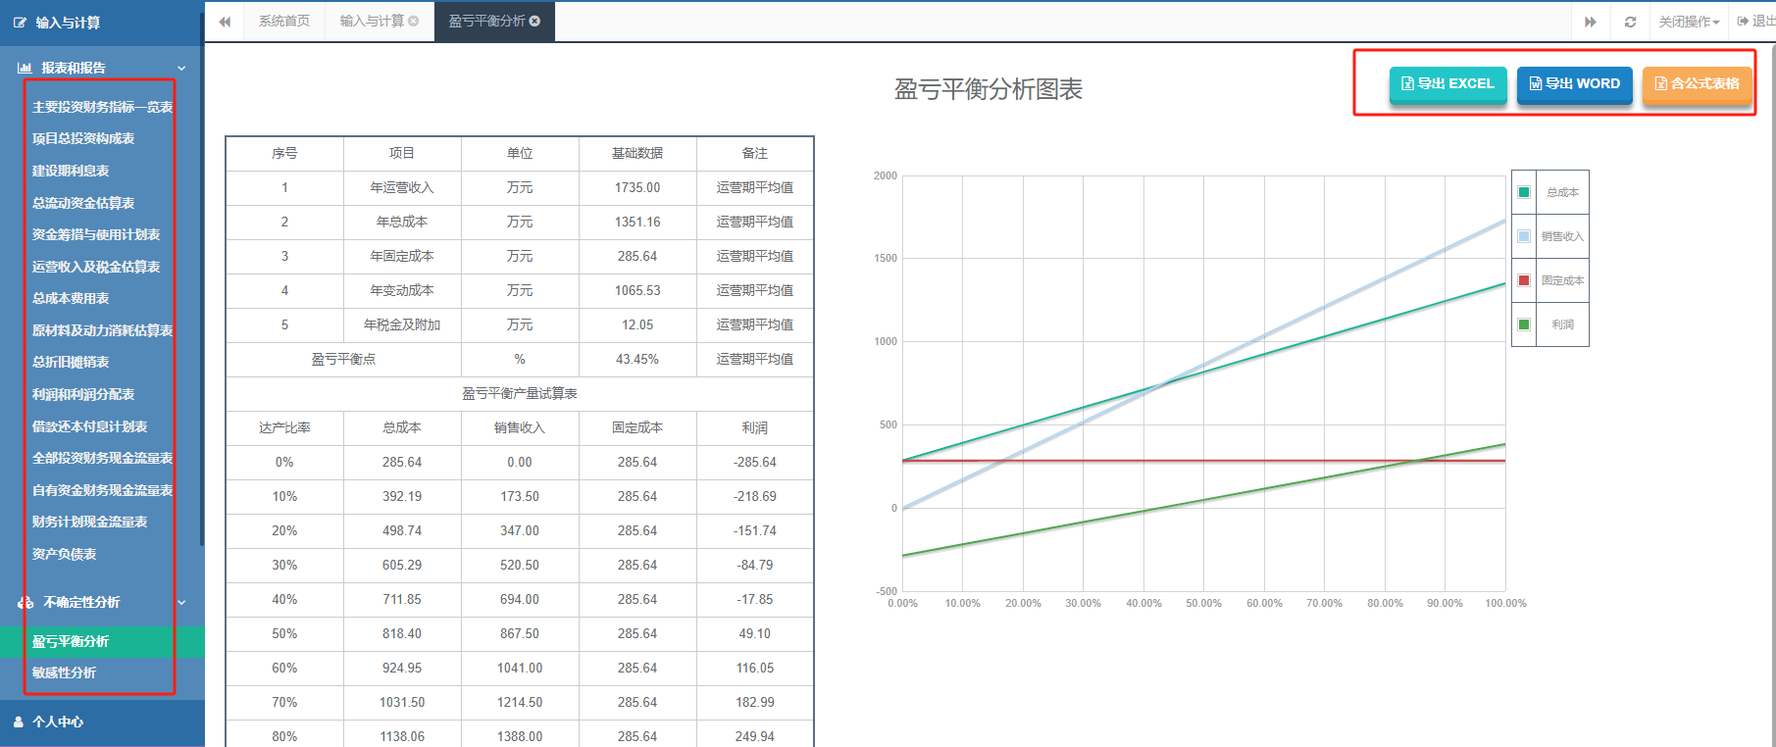Collapse the 报表和报告 section chevron

coord(181,68)
